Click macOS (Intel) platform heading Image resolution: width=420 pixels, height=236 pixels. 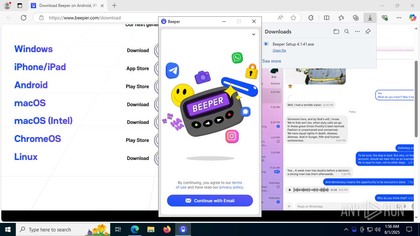click(43, 121)
